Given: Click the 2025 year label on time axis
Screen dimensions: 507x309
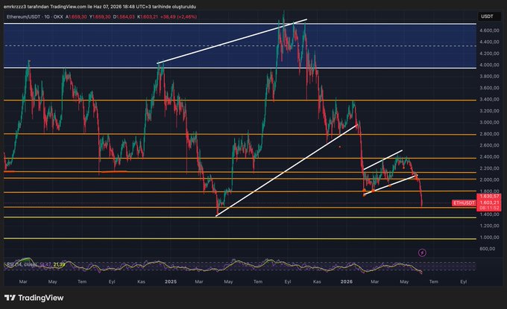Looking at the screenshot, I should 171,281.
